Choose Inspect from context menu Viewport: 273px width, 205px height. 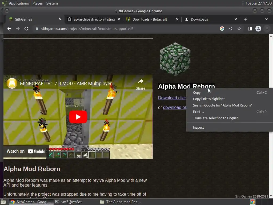[230, 127]
